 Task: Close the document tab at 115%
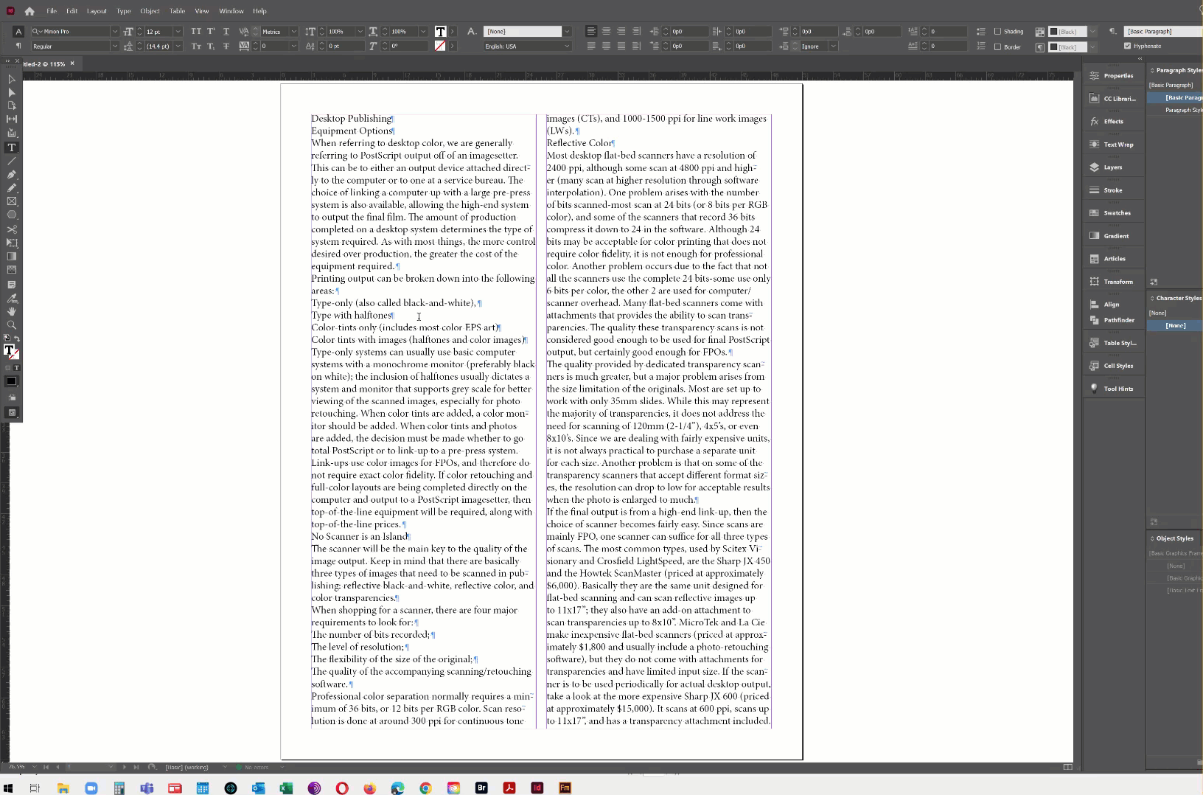[72, 63]
